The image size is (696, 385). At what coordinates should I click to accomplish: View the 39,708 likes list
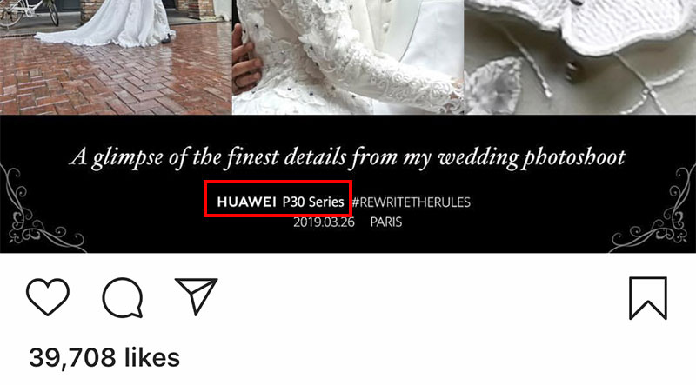point(104,357)
